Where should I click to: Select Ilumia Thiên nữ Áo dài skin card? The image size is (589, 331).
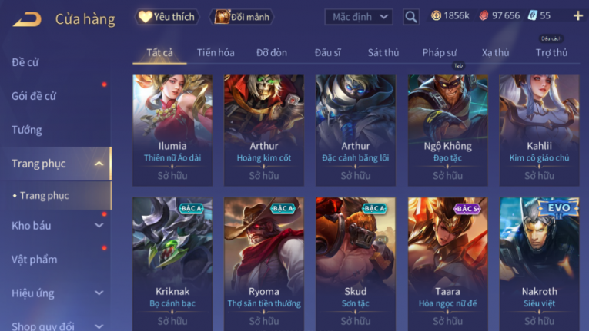[x=172, y=130]
